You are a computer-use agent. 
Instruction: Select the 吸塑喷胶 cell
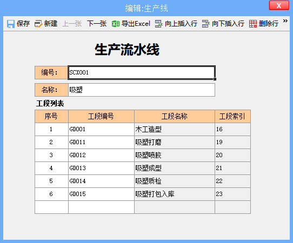[175, 155]
